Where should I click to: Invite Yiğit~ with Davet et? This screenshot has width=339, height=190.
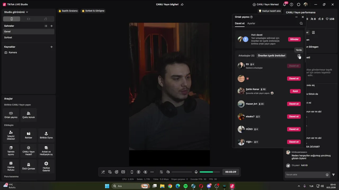click(294, 142)
